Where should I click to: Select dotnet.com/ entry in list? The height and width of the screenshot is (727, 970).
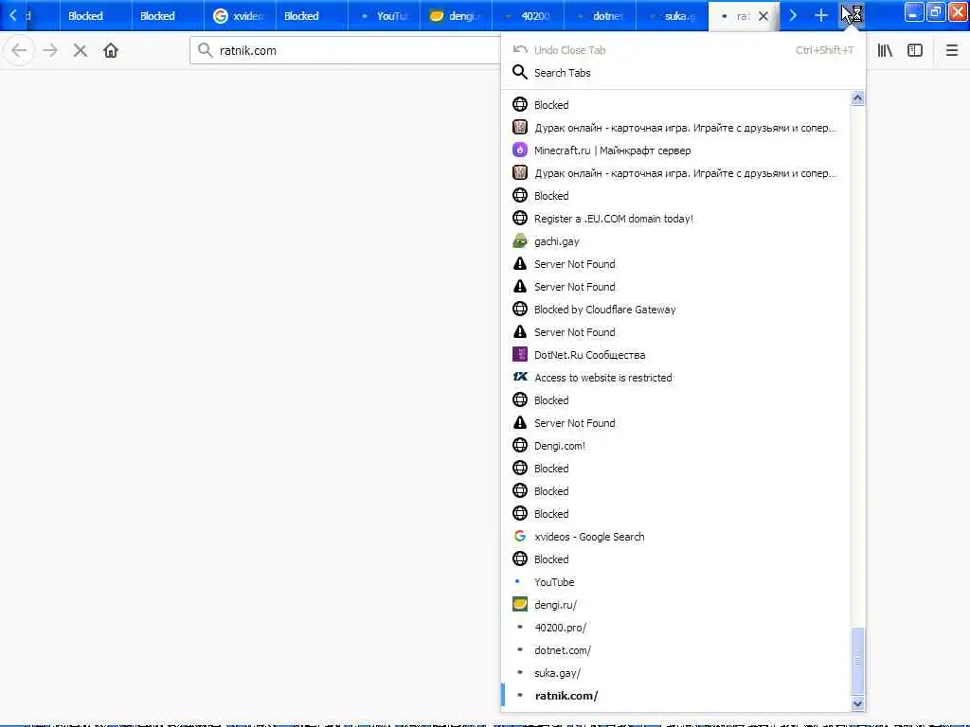click(676, 650)
